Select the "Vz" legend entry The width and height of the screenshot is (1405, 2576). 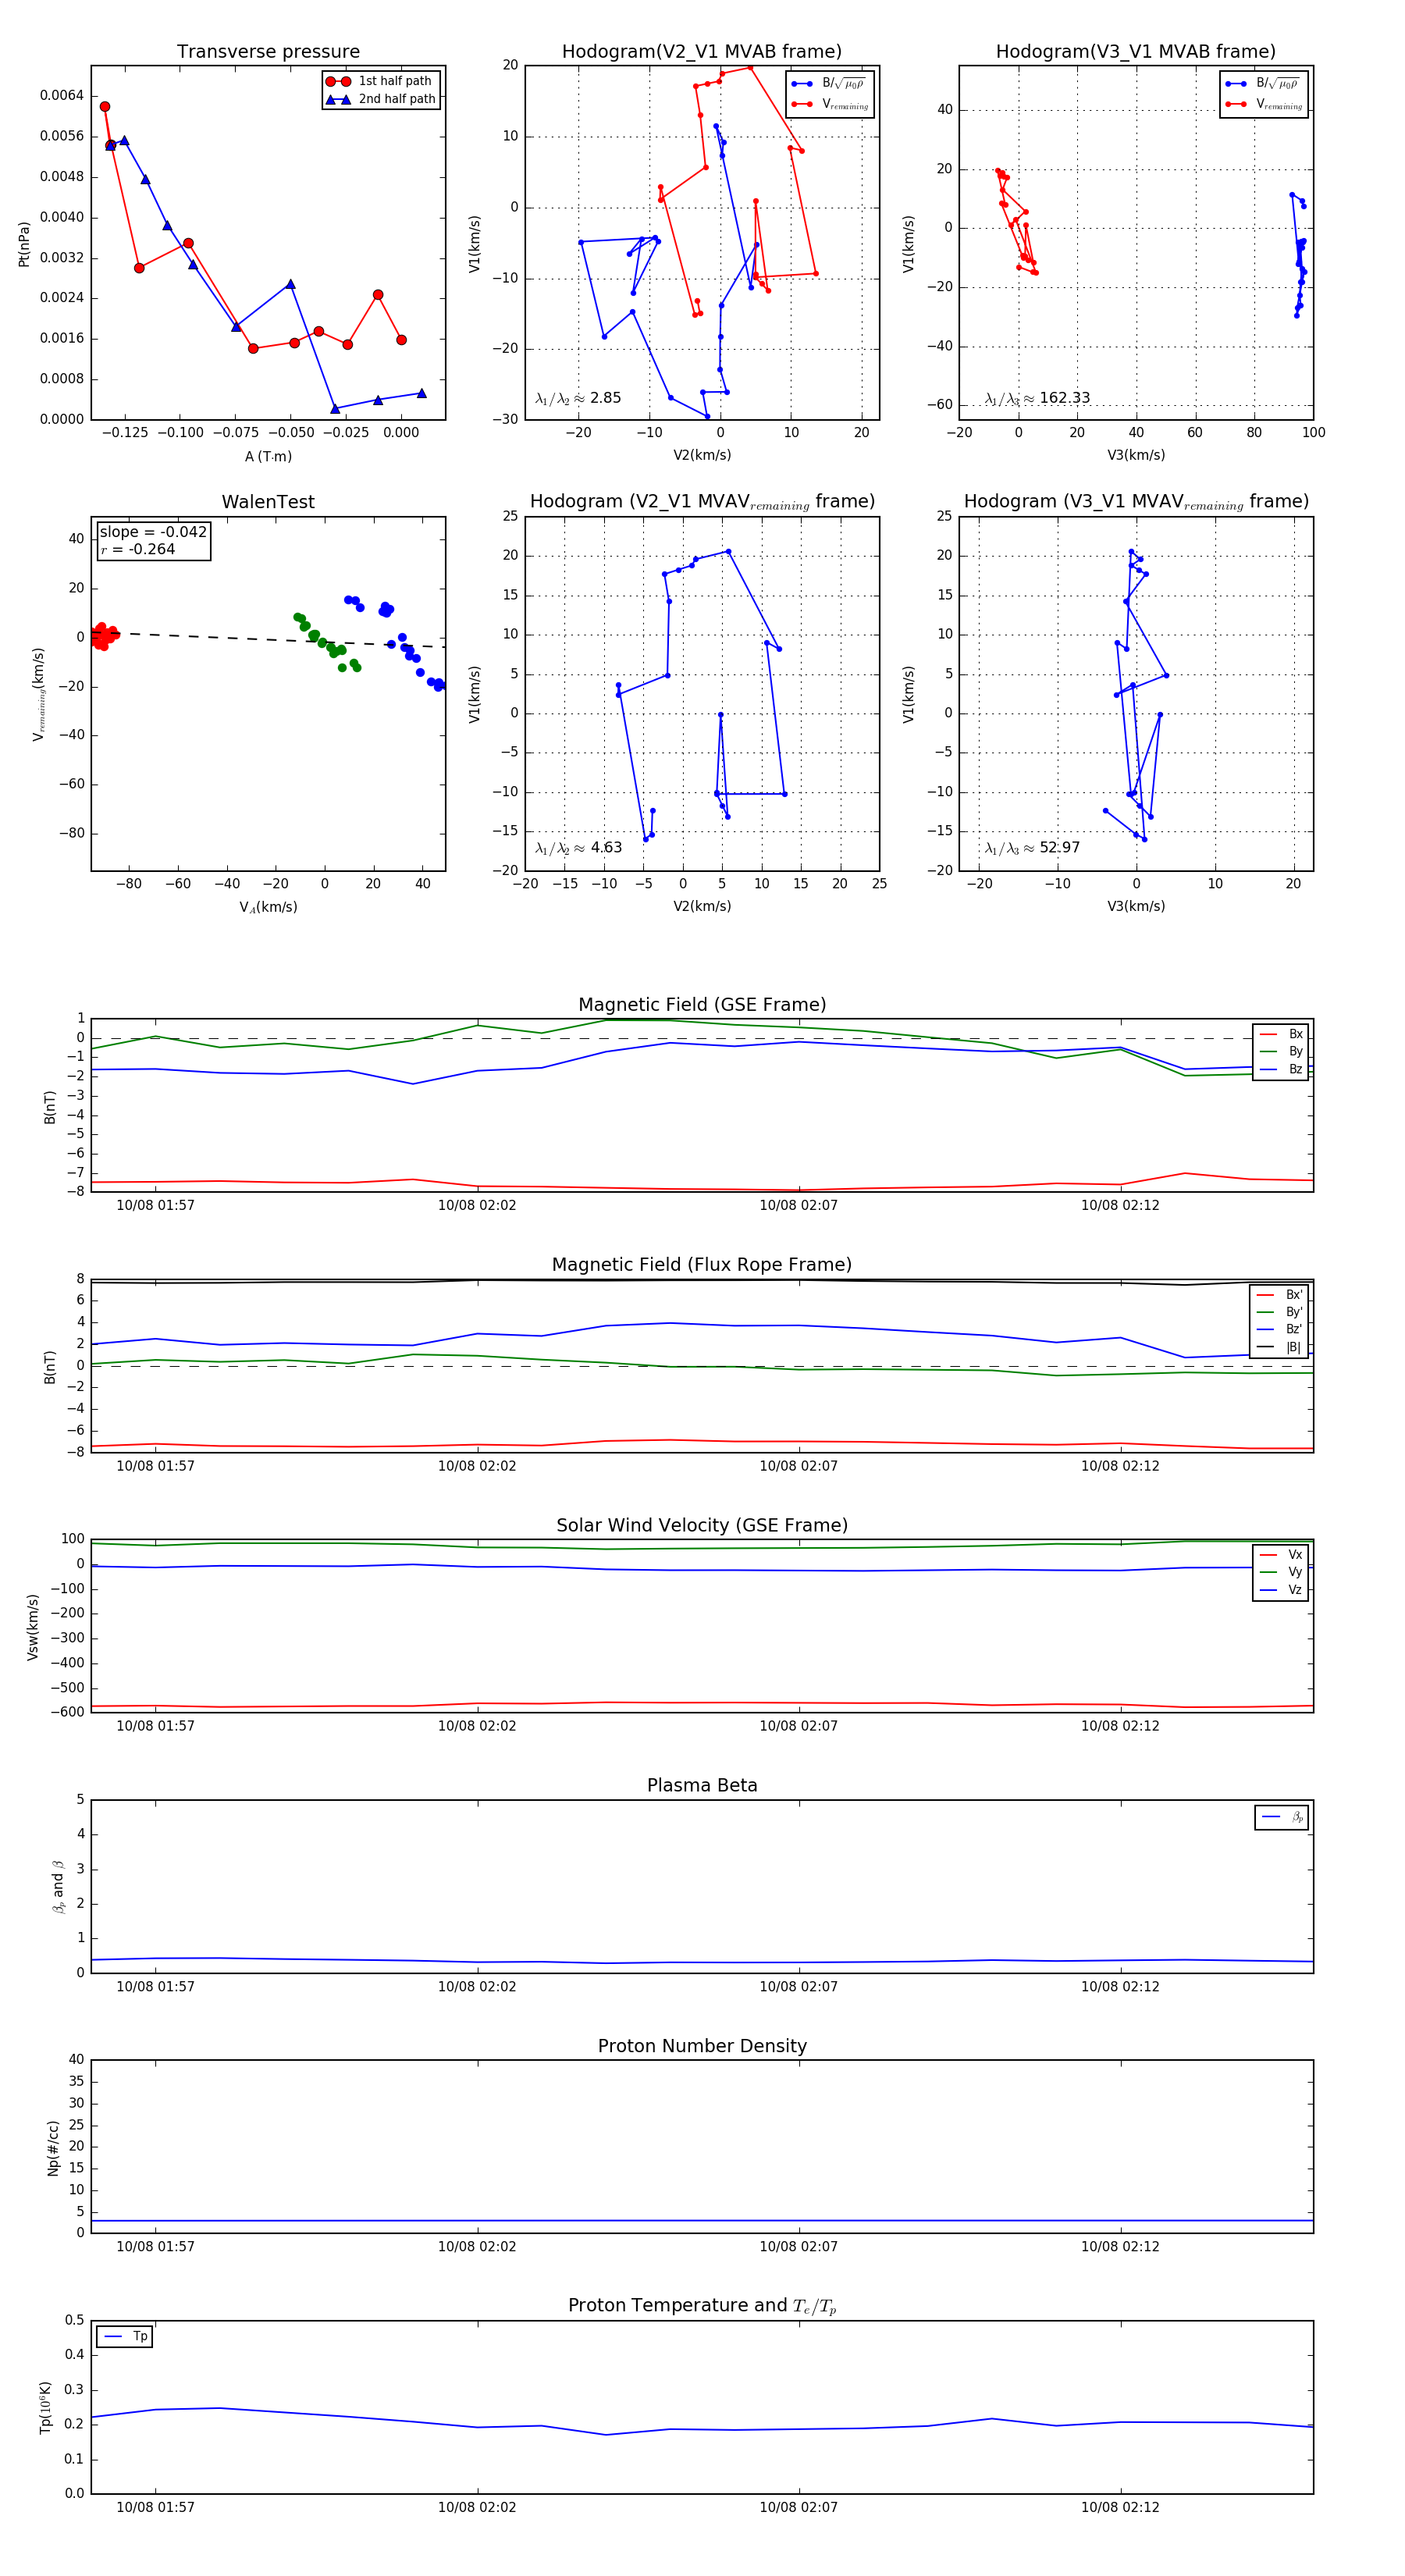pyautogui.click(x=1281, y=1589)
